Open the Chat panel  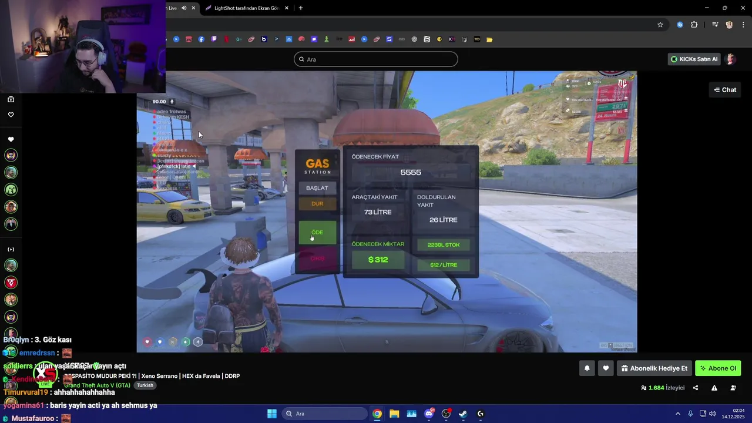725,90
